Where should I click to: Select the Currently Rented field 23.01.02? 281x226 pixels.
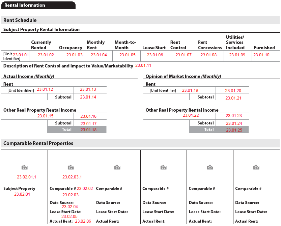pos(46,55)
